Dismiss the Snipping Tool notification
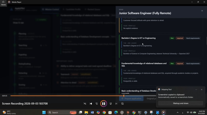207x115 pixels. (x=202, y=90)
